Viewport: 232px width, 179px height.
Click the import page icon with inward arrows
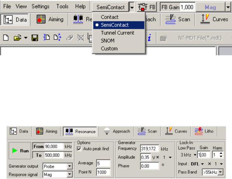point(47,37)
